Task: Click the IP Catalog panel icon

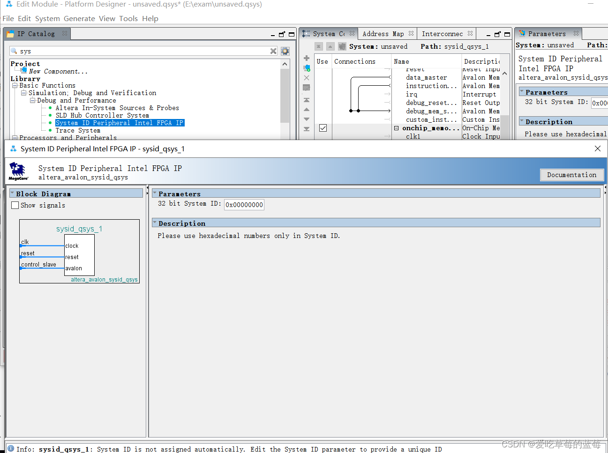Action: [x=10, y=34]
